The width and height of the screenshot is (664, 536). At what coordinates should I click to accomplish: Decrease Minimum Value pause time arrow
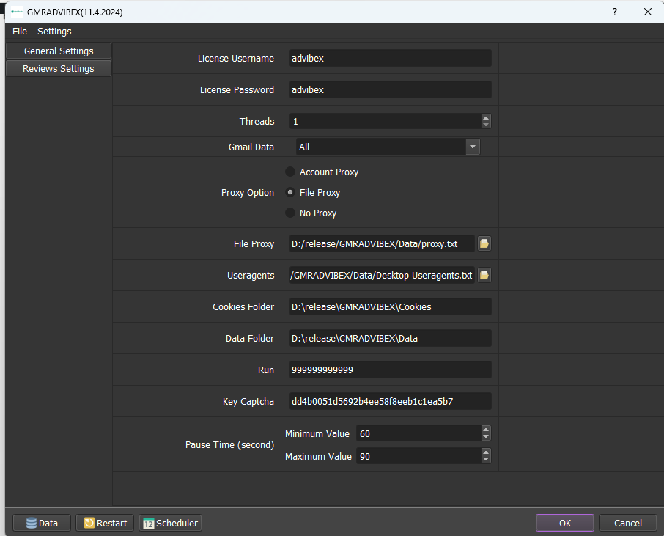pos(486,437)
